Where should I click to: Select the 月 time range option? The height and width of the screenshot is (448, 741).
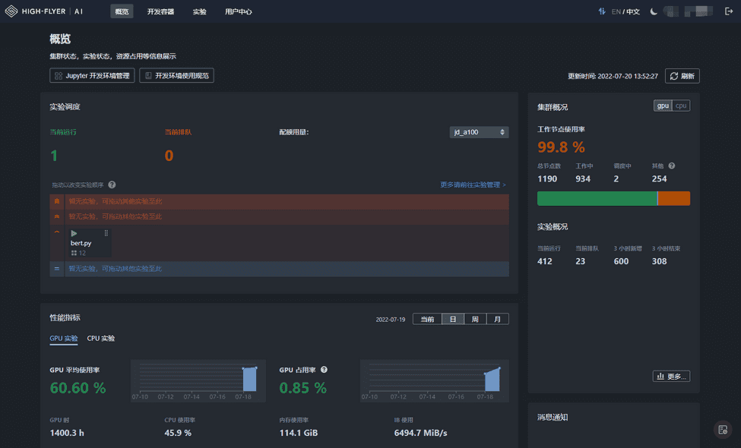pyautogui.click(x=497, y=320)
